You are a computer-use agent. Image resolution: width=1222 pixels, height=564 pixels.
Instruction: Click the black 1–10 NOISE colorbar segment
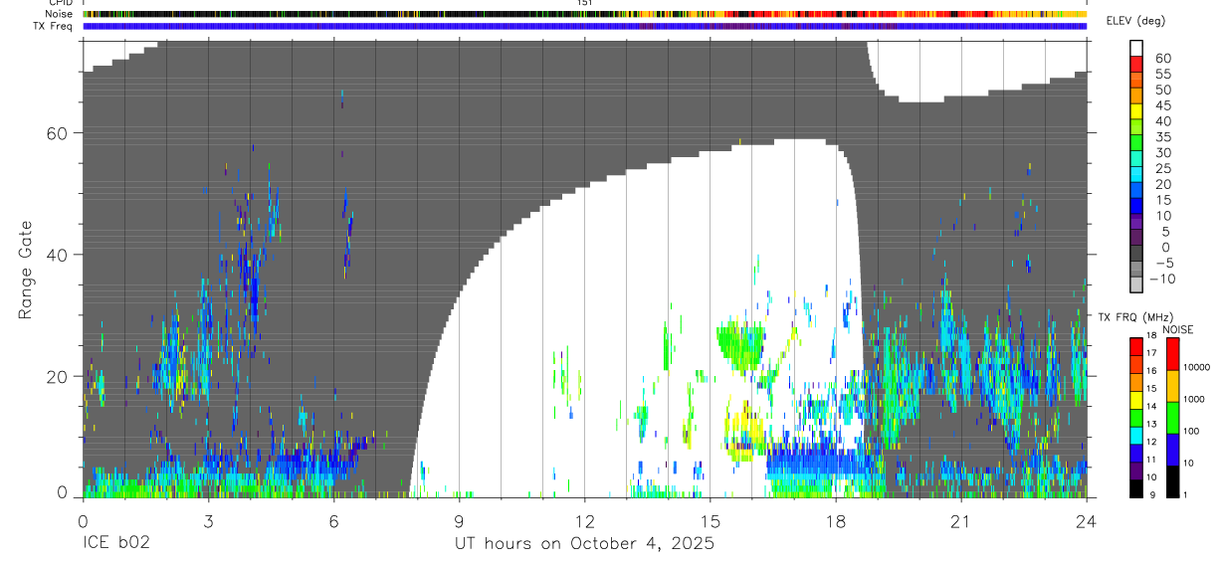1172,480
